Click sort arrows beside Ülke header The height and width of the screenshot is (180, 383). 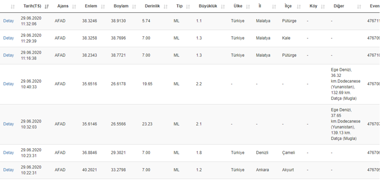248,6
